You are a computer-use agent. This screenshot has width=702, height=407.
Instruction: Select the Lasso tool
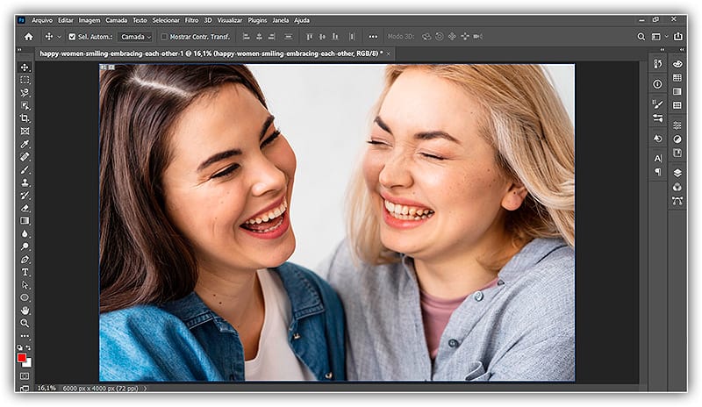pyautogui.click(x=25, y=93)
